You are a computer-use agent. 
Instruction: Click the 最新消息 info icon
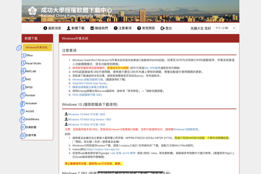click(x=45, y=28)
